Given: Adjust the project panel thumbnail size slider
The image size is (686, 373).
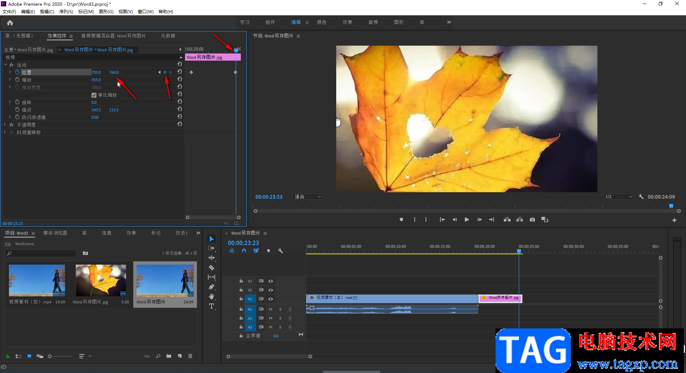Looking at the screenshot, I should [x=50, y=356].
